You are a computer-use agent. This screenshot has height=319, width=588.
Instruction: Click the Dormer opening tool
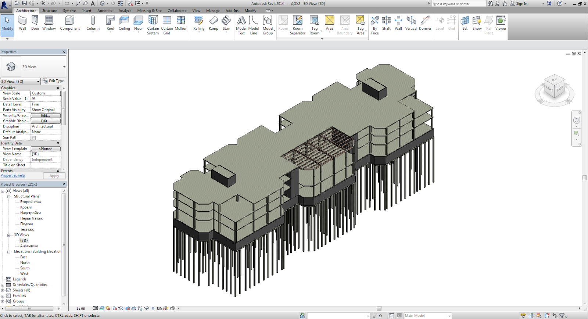[425, 24]
